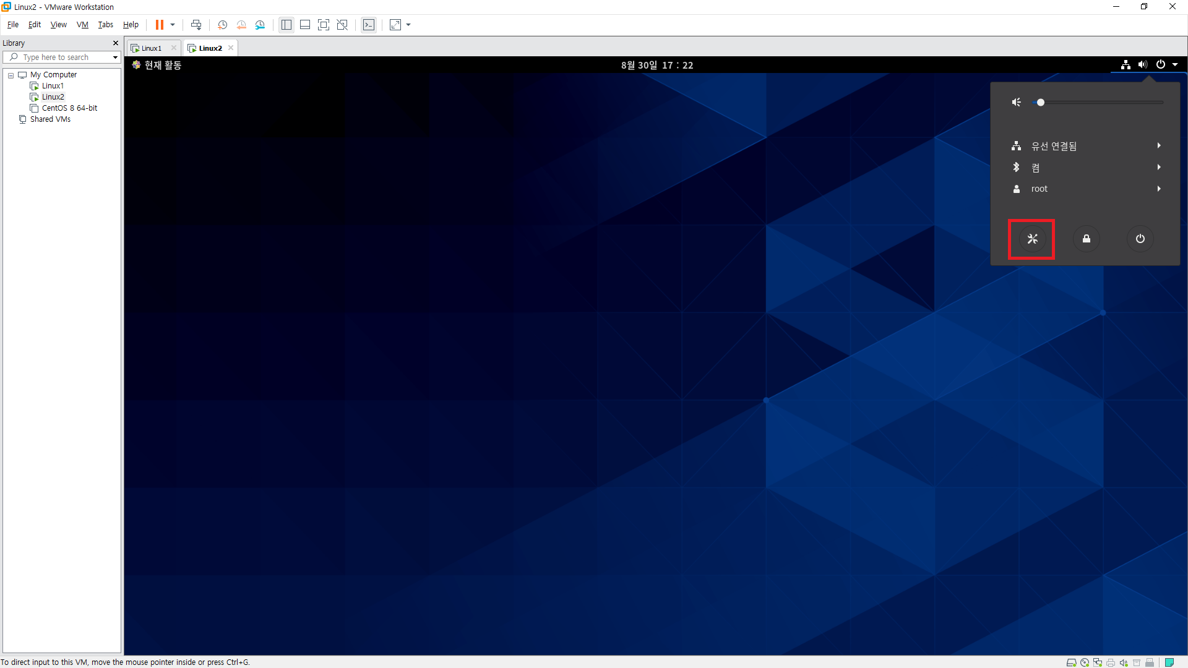Switch to the Linux1 tab
The height and width of the screenshot is (668, 1188).
pyautogui.click(x=151, y=48)
